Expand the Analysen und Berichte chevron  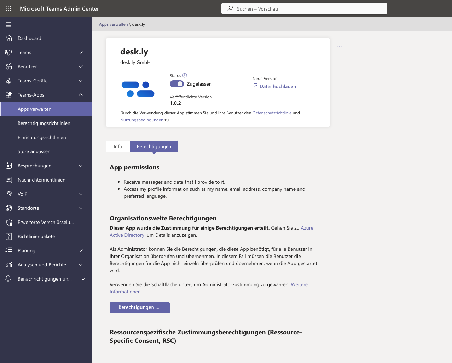tap(81, 265)
